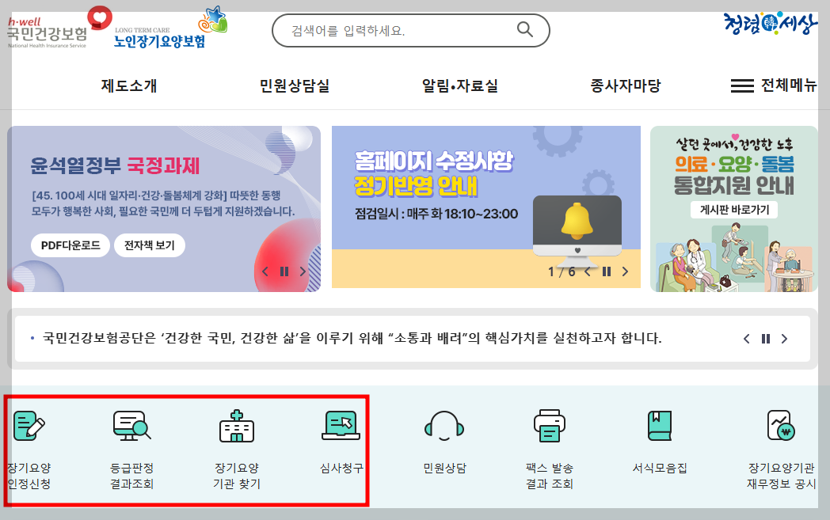Pause the 국정과제 banner slideshow
Screen dimensions: 830x520
(x=284, y=271)
